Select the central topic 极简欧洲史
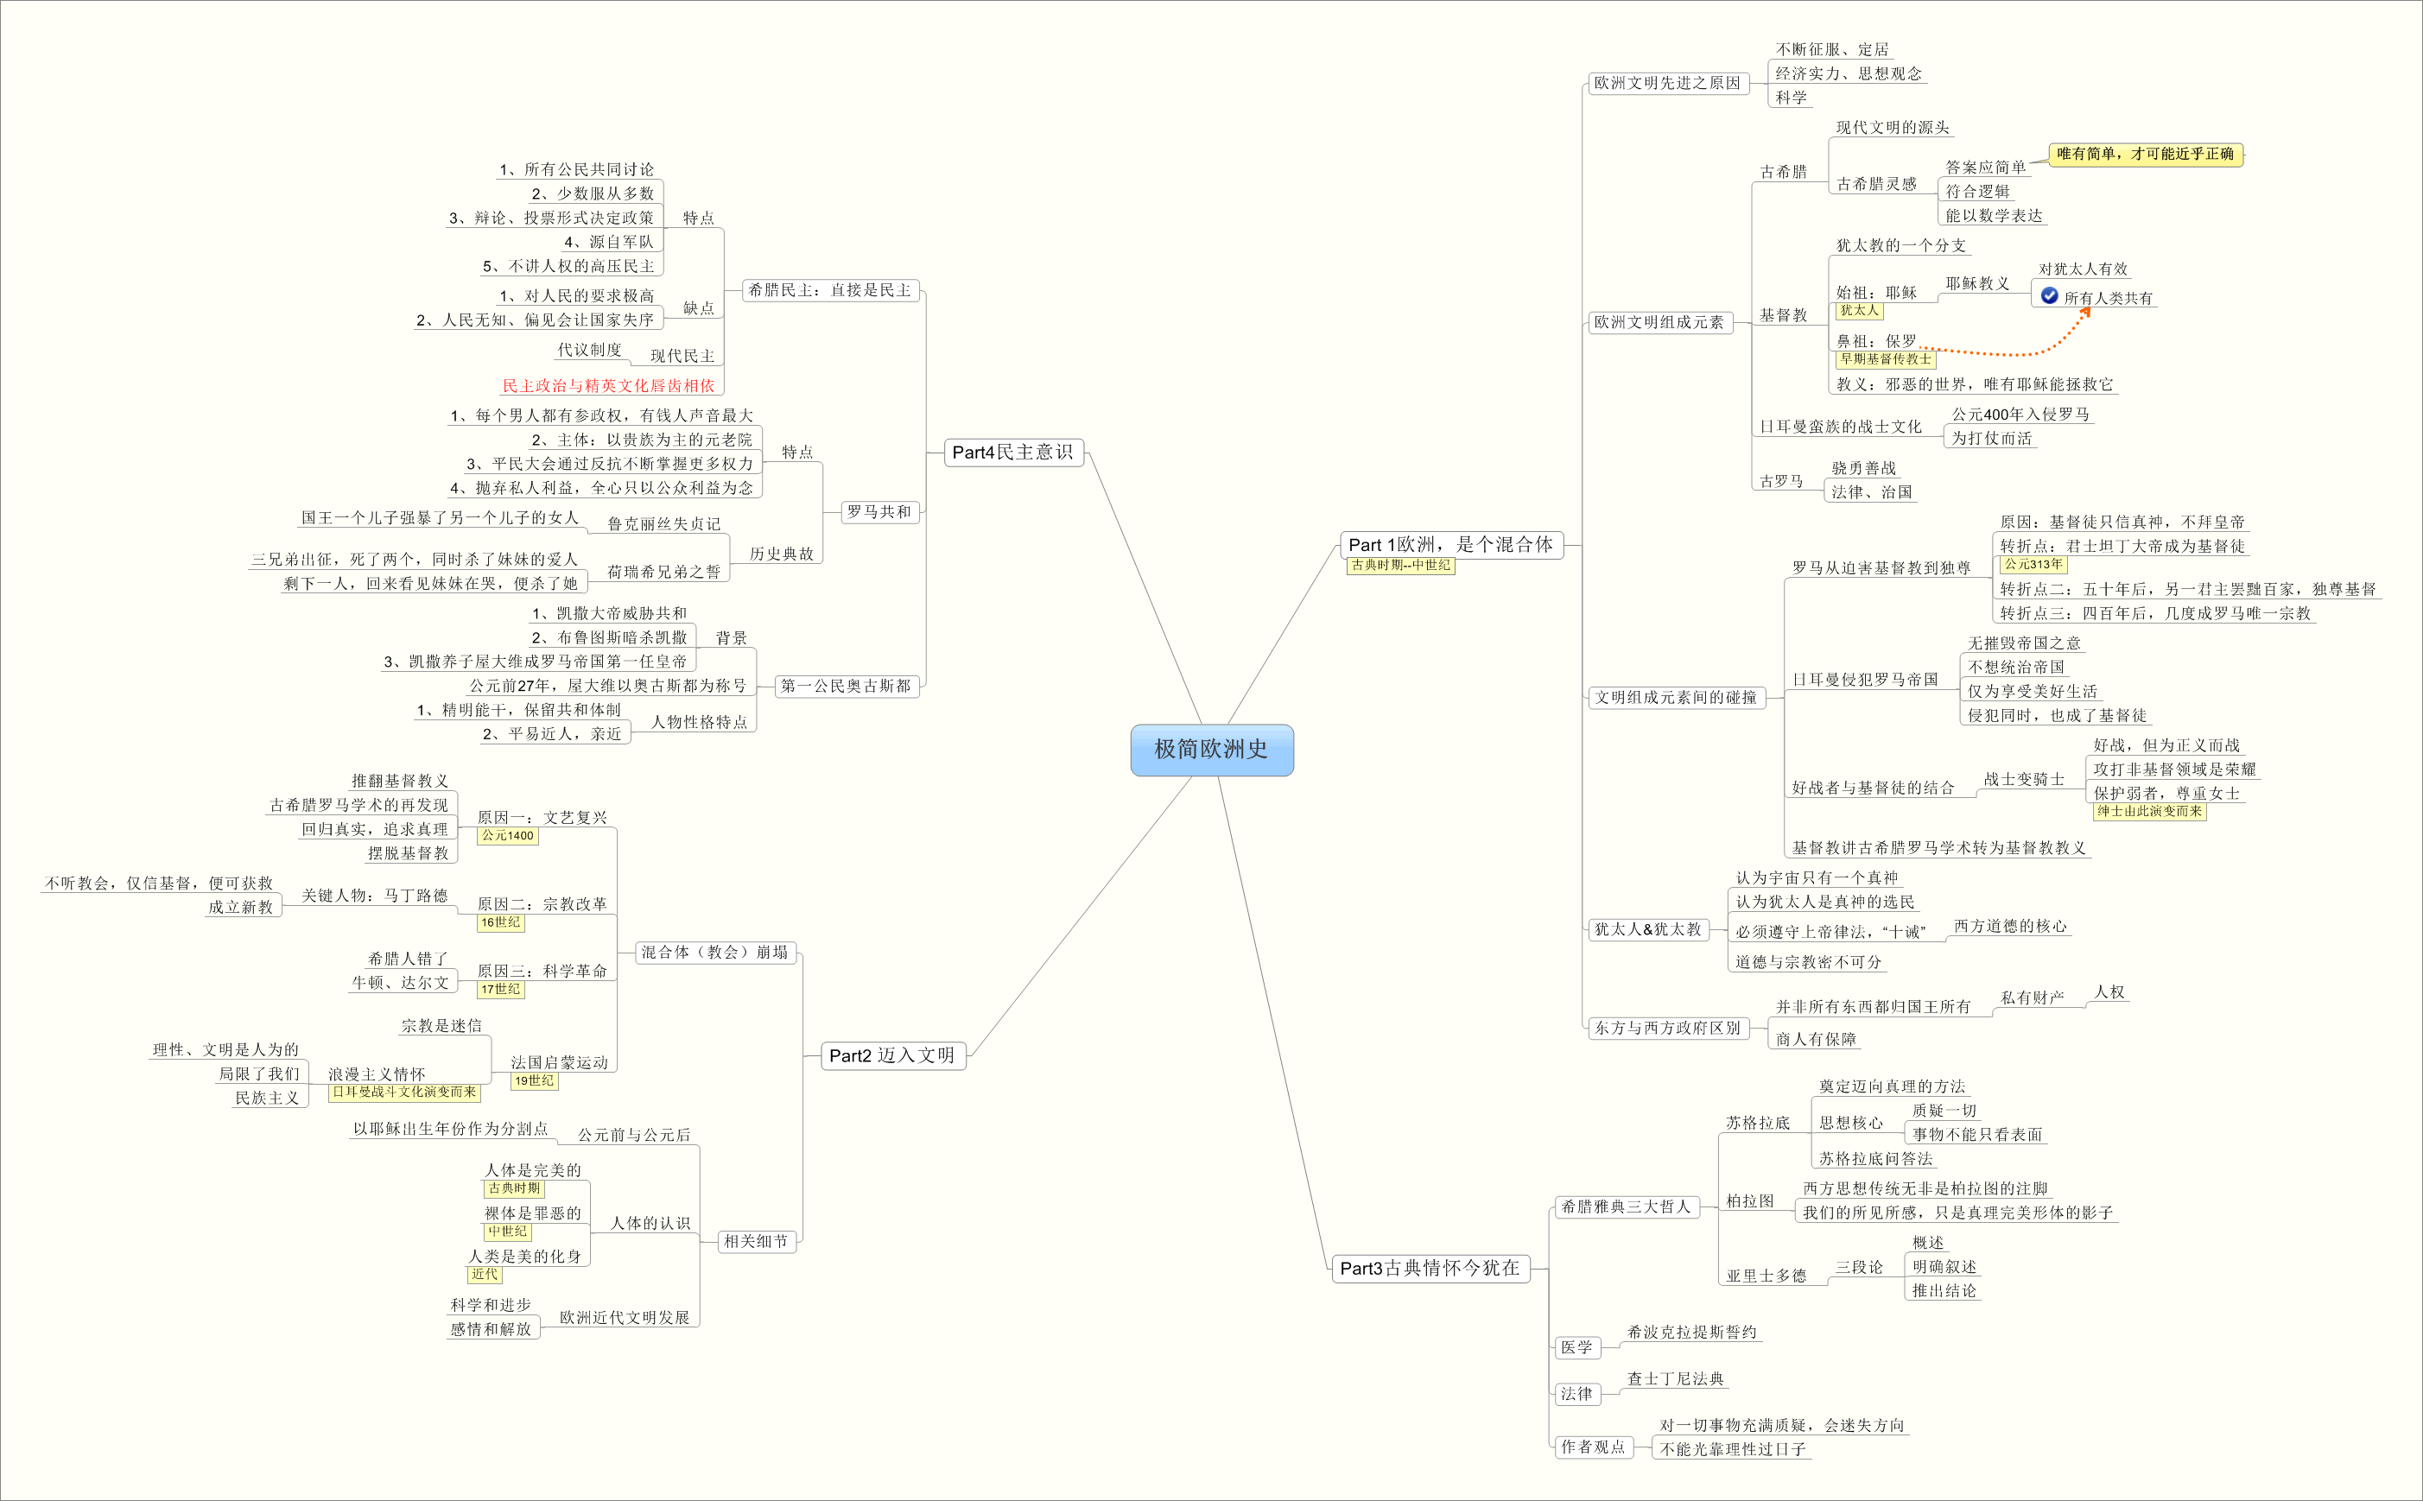 [1211, 750]
